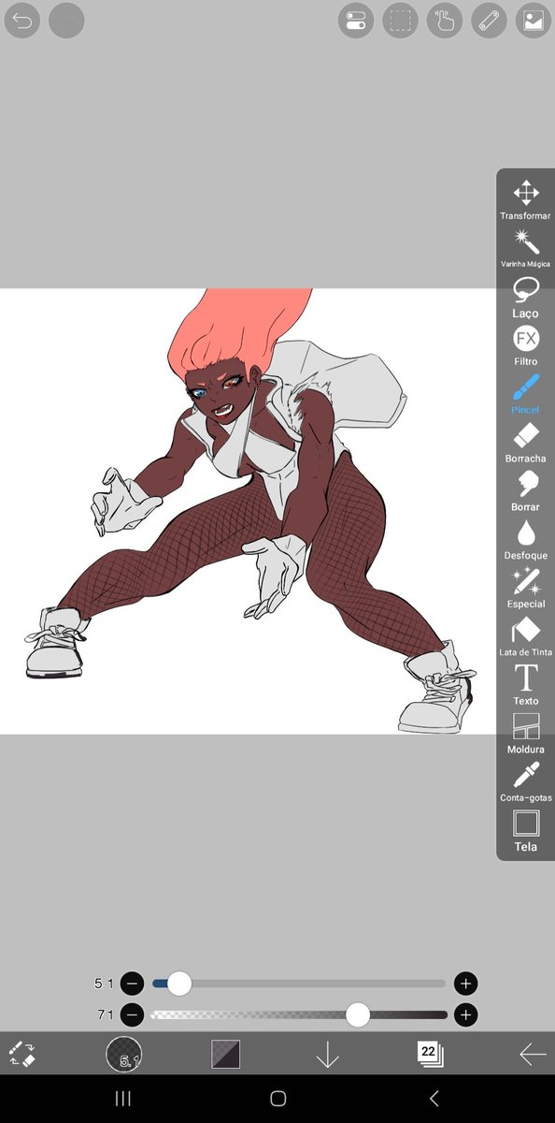Open the view settings switches icon
The height and width of the screenshot is (1123, 555).
point(355,21)
